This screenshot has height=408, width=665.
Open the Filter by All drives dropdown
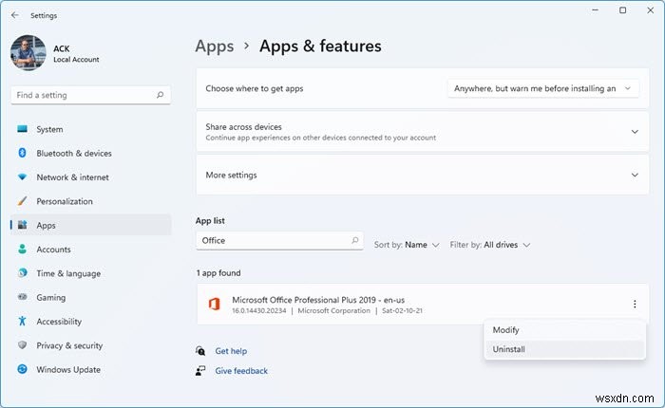[490, 245]
